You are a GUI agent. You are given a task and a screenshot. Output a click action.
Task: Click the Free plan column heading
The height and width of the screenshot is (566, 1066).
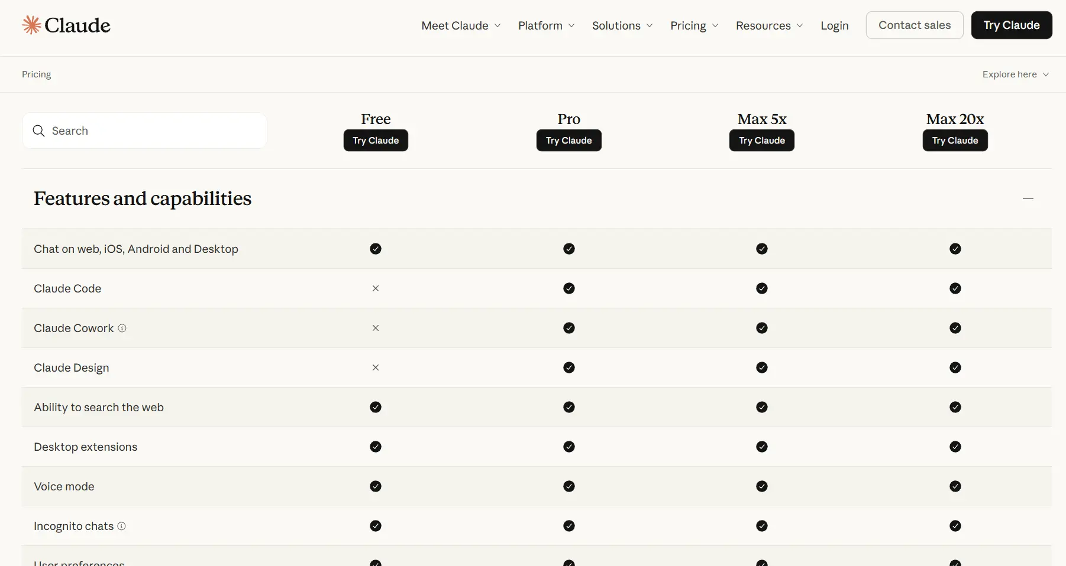376,119
